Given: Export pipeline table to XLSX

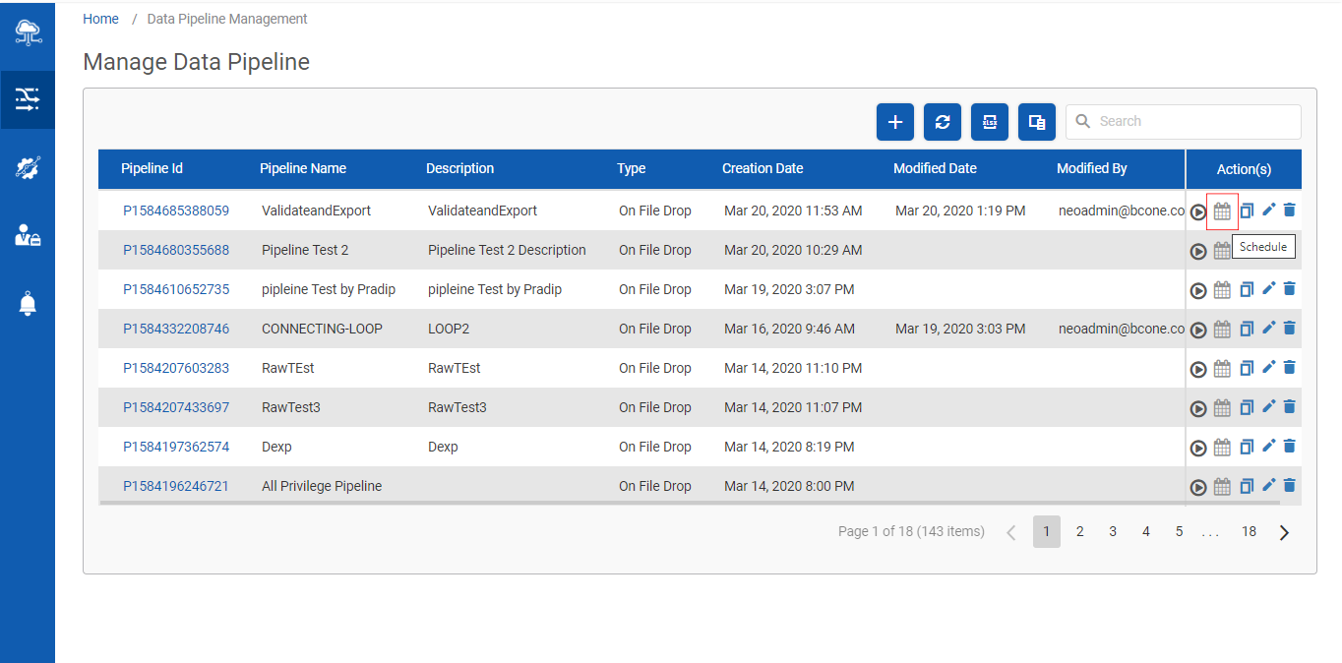Looking at the screenshot, I should 990,122.
